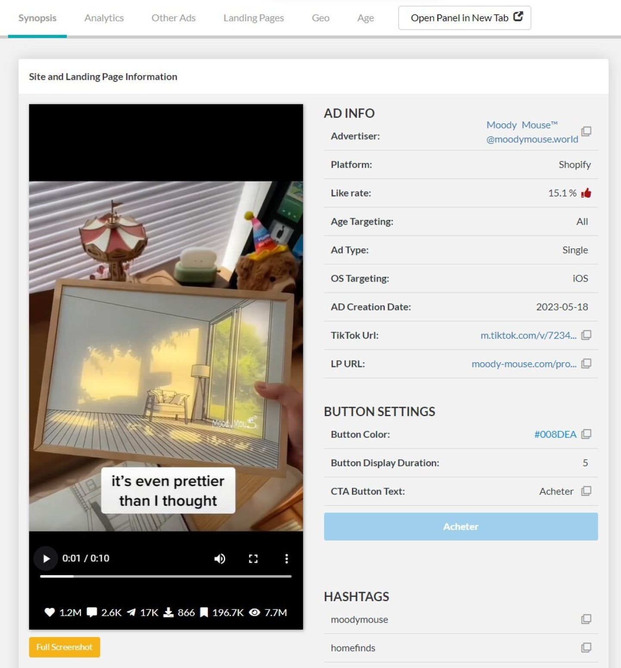Open the Landing Pages tab
The image size is (621, 668).
254,18
